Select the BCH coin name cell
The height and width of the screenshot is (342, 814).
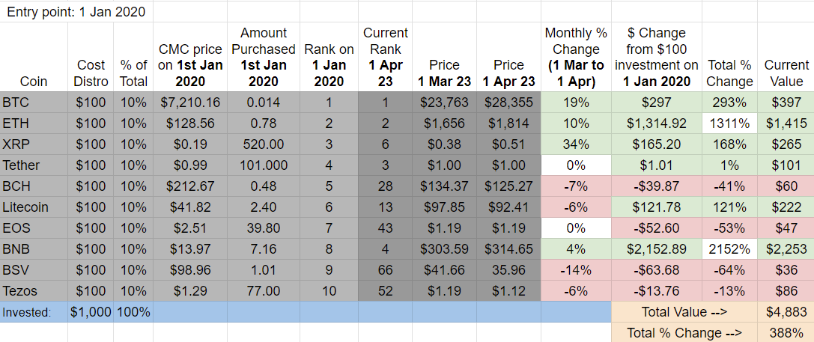34,186
